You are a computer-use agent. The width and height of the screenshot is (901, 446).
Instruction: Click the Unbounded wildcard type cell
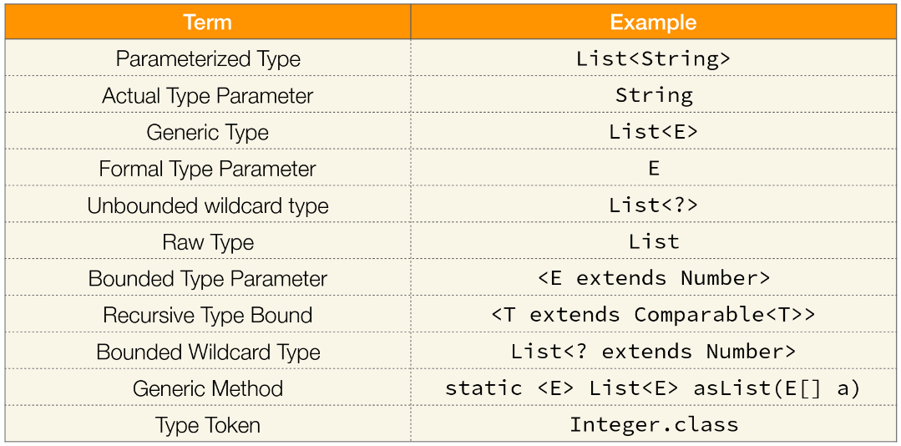coord(208,205)
